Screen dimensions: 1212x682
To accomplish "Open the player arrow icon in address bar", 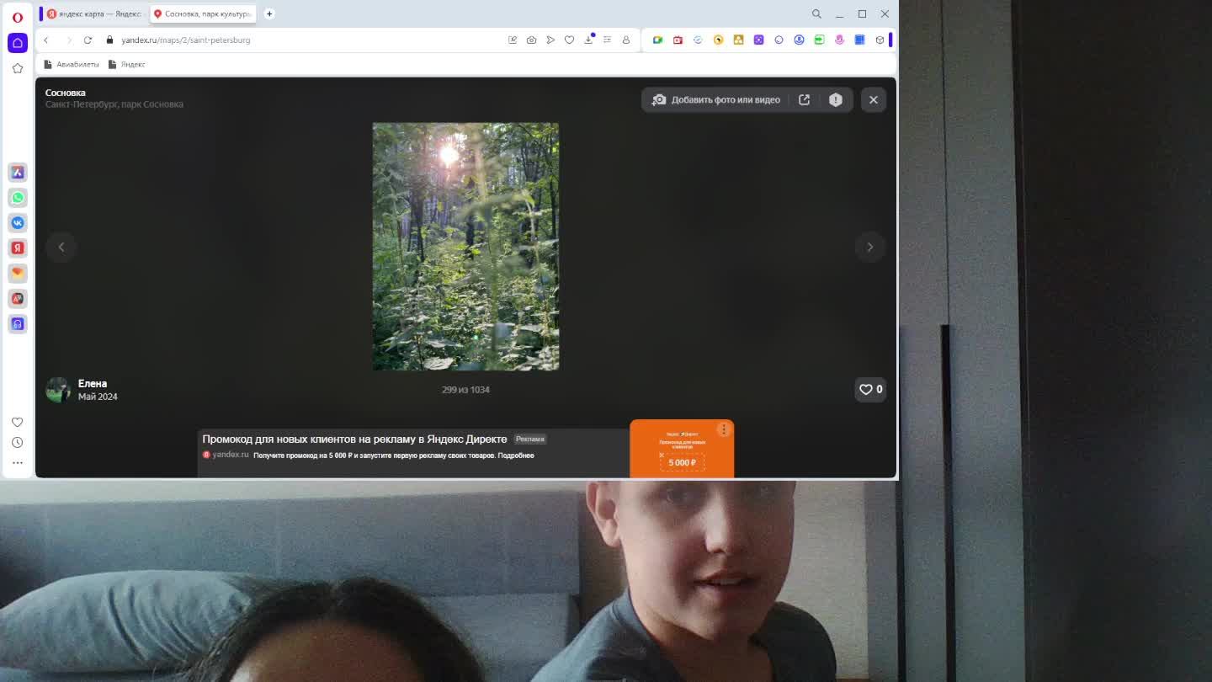I will click(x=550, y=40).
